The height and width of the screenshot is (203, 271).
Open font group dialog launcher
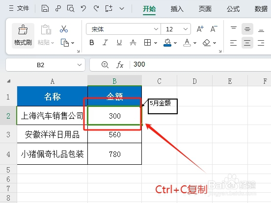pos(220,51)
